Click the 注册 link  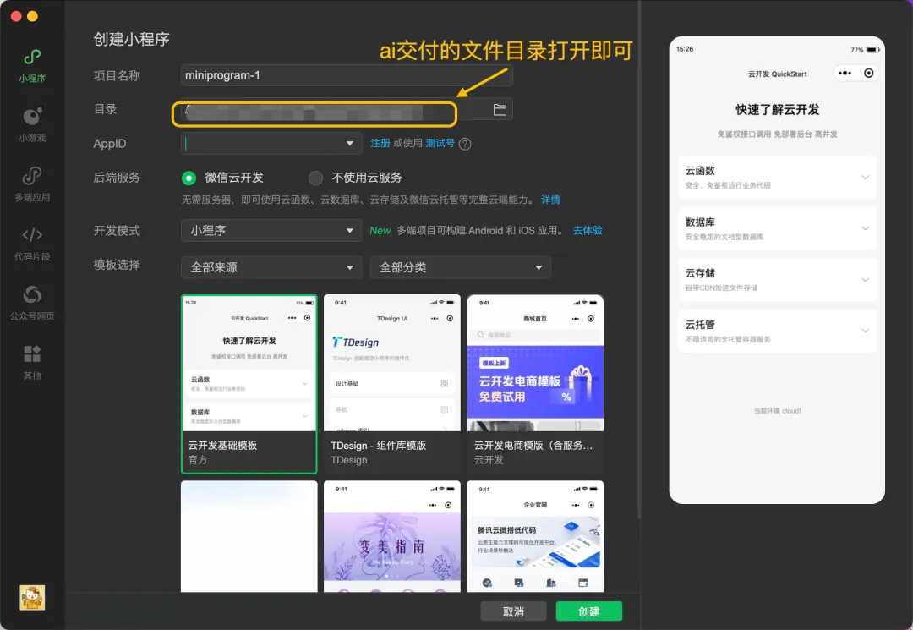pos(380,143)
